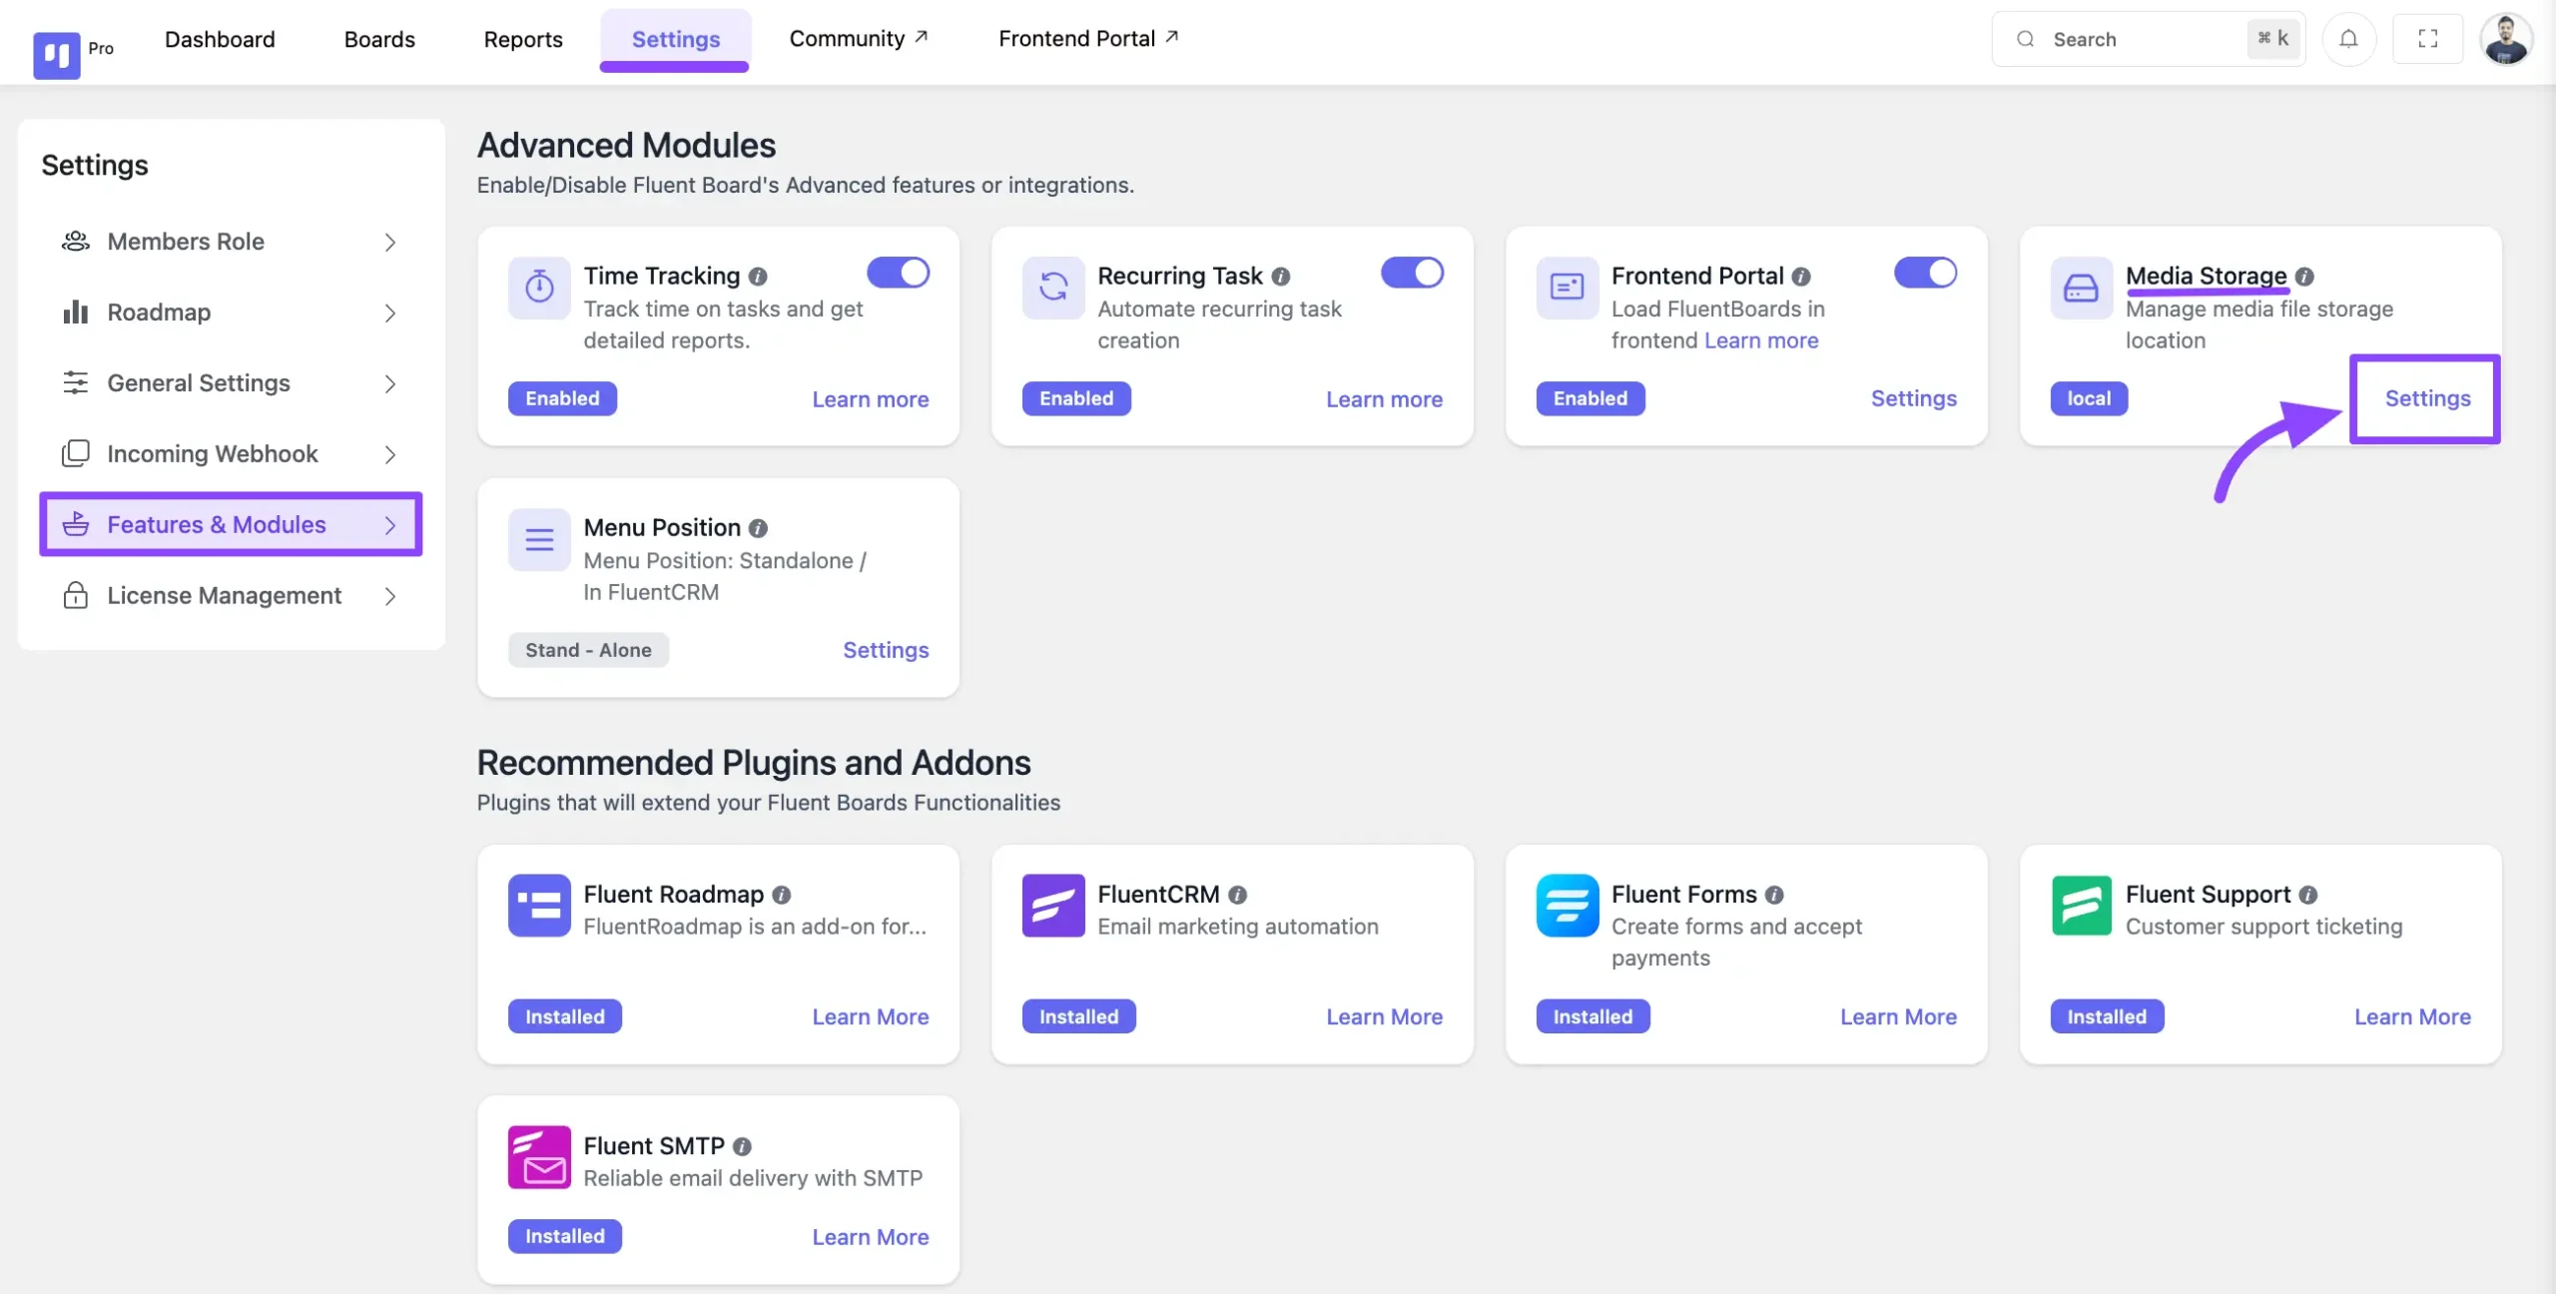
Task: Switch to the Reports tab
Action: click(523, 39)
